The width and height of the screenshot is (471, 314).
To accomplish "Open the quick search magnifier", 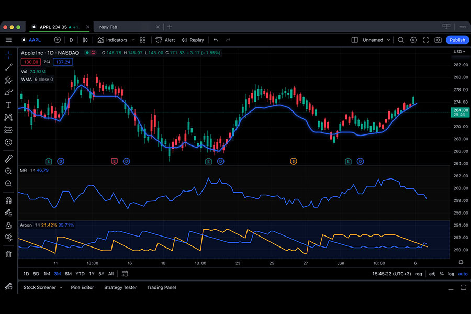I will (x=401, y=40).
